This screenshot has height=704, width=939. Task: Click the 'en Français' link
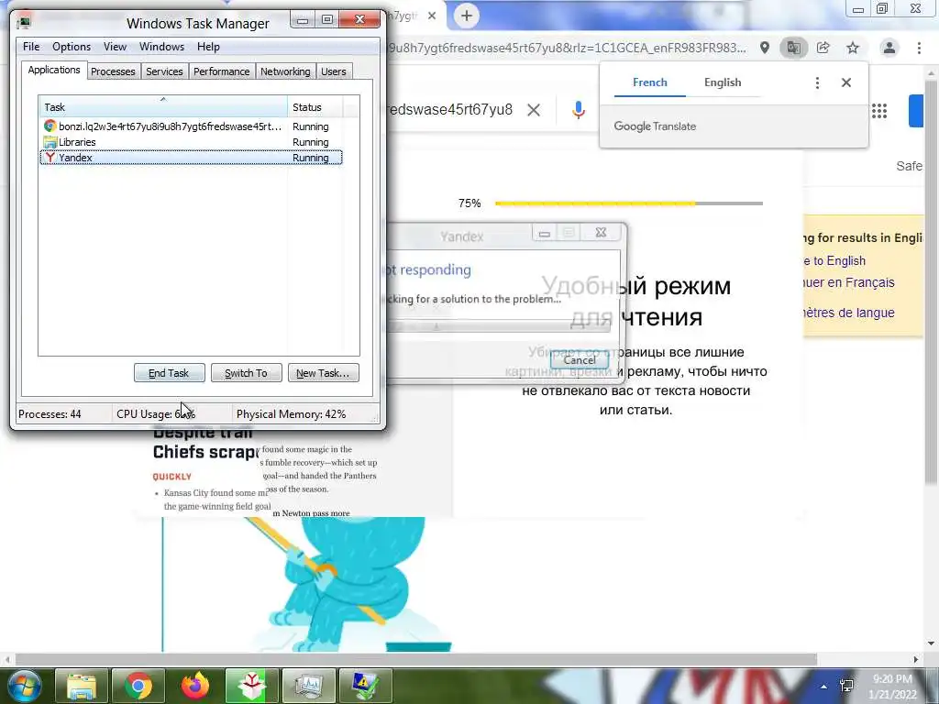849,282
